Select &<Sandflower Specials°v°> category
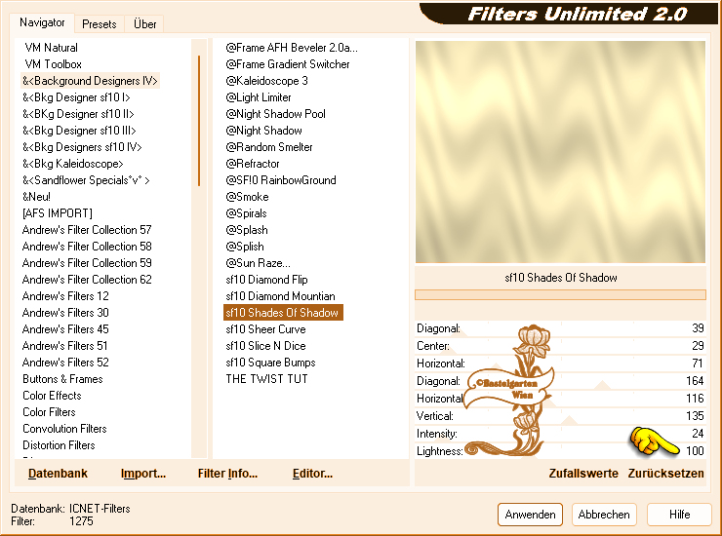The height and width of the screenshot is (536, 722). pyautogui.click(x=86, y=180)
